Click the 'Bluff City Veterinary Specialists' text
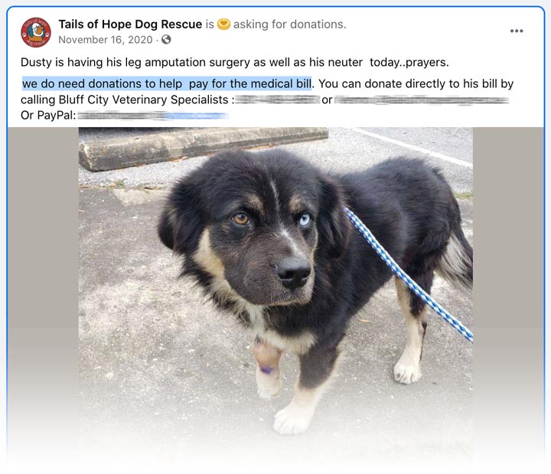This screenshot has height=474, width=551. 143,100
